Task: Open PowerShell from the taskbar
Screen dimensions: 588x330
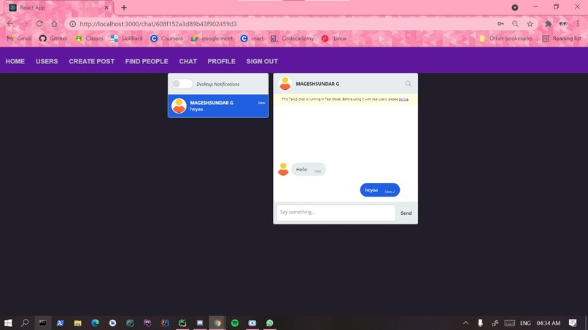Action: pos(60,323)
